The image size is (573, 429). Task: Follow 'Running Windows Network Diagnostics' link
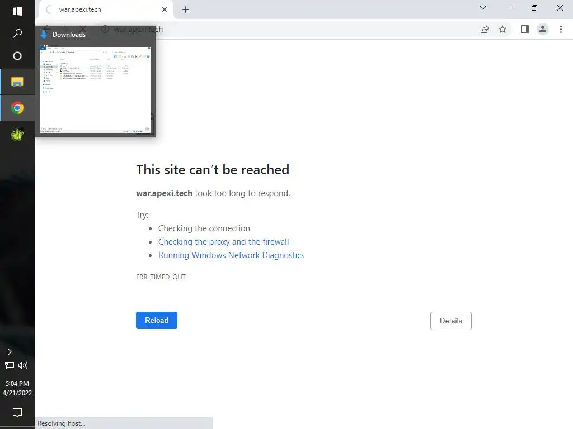click(x=231, y=255)
